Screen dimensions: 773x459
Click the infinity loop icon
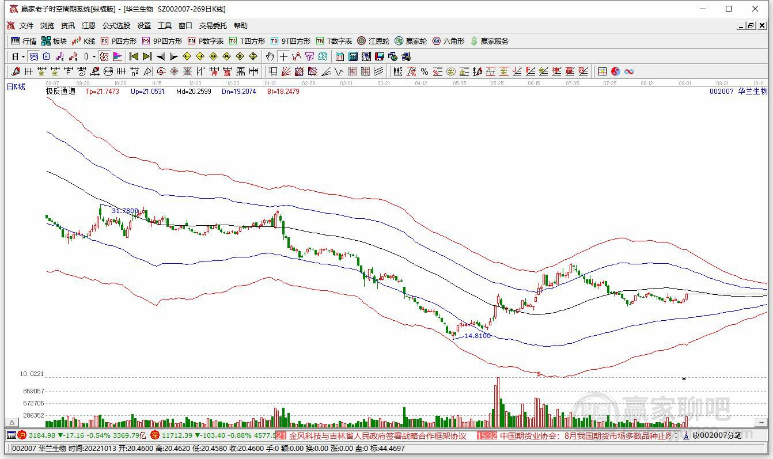(629, 71)
